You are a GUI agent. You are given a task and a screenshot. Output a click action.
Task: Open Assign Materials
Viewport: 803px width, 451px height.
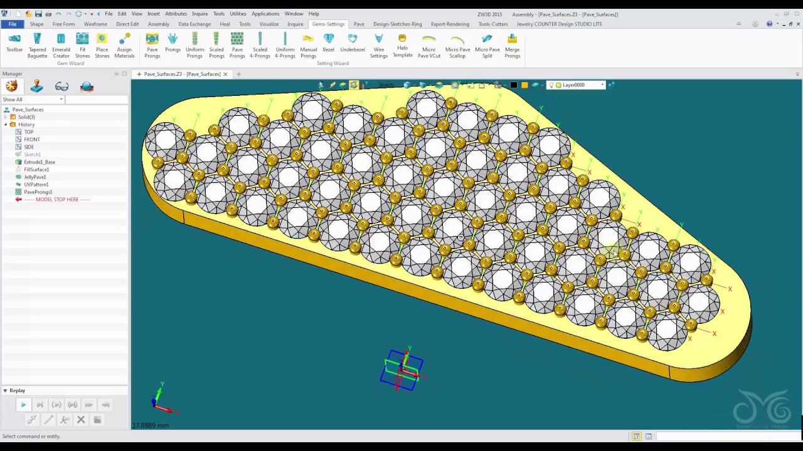[124, 46]
